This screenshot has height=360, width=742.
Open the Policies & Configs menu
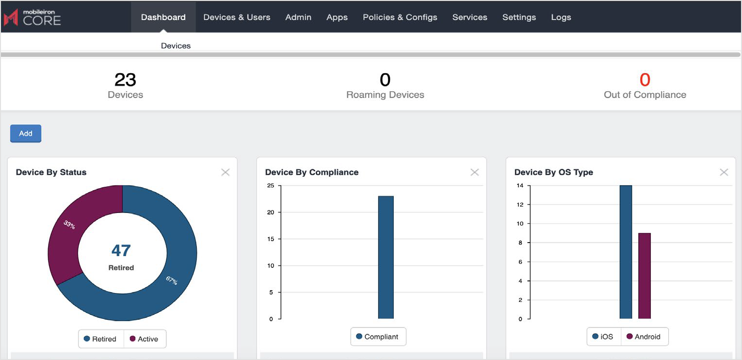[x=400, y=17]
